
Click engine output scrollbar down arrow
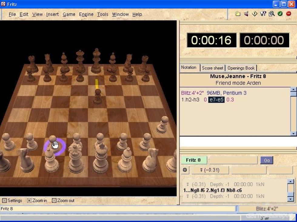pos(291,199)
